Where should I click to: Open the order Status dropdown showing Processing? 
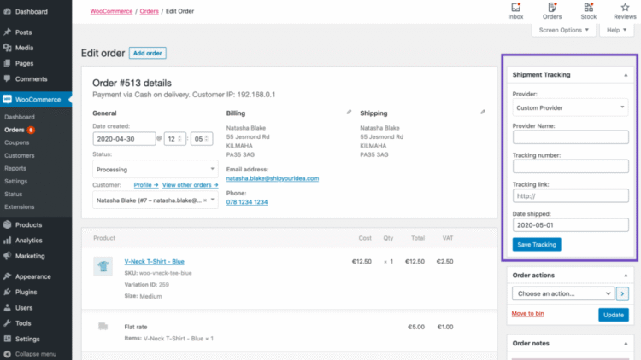coord(156,170)
